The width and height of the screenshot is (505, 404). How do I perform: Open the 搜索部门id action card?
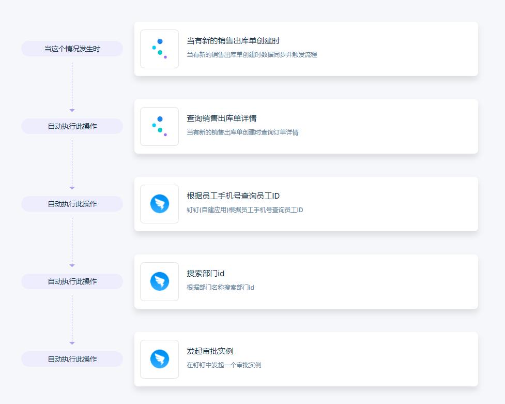306,281
